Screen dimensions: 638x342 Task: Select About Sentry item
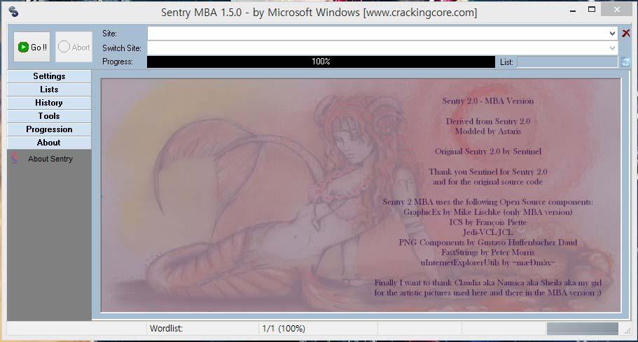point(50,159)
